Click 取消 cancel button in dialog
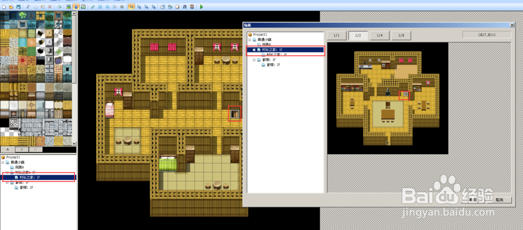523x230 pixels. click(499, 200)
